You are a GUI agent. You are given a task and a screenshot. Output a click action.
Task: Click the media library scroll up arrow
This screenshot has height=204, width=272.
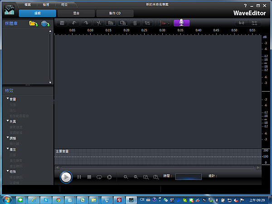pos(50,31)
